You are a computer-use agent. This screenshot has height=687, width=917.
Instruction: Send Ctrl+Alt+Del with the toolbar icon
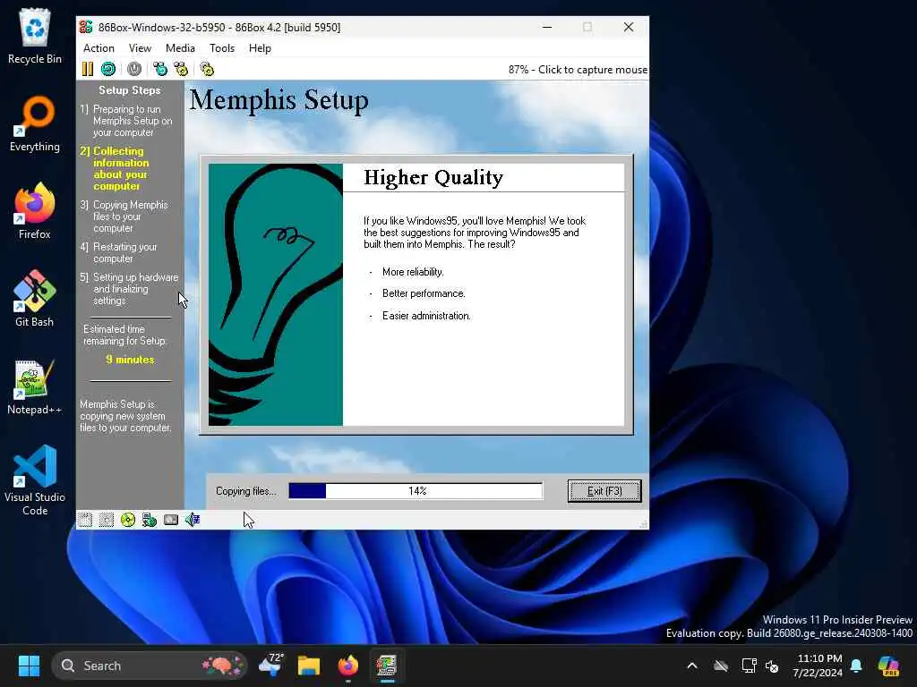click(159, 69)
